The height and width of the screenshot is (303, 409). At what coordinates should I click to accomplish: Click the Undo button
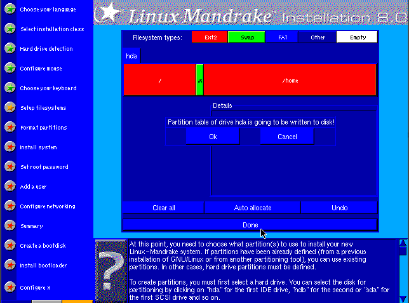pos(339,208)
